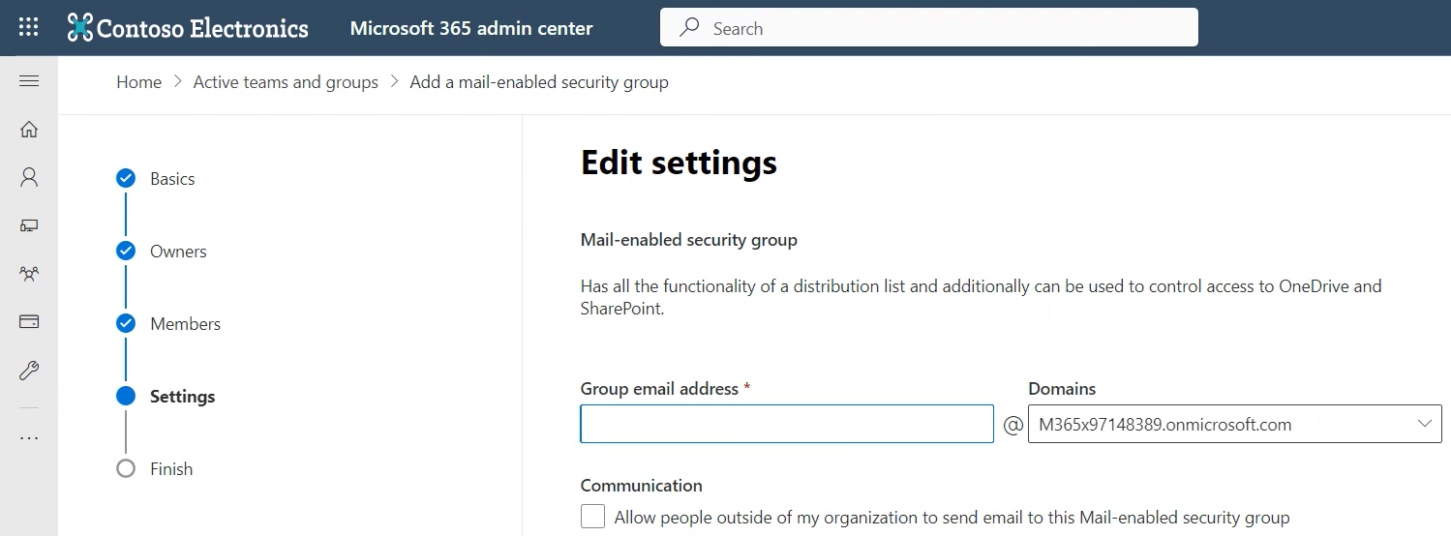Open the app launcher waffle icon
The image size is (1451, 536).
pos(29,27)
